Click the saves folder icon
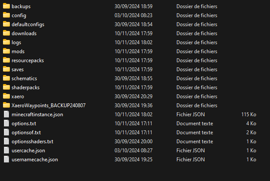The image size is (270, 181). pos(6,69)
